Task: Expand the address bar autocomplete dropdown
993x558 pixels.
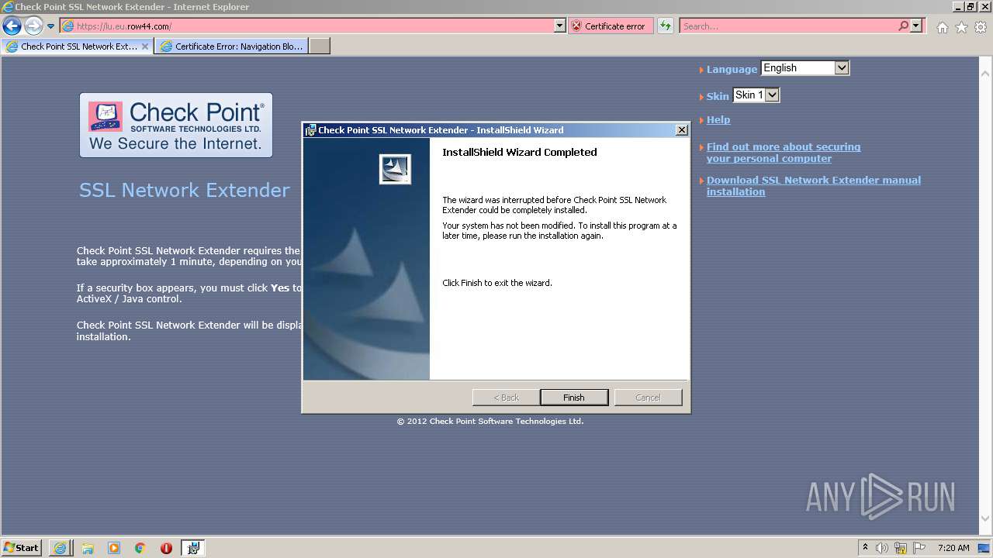Action: coord(560,26)
